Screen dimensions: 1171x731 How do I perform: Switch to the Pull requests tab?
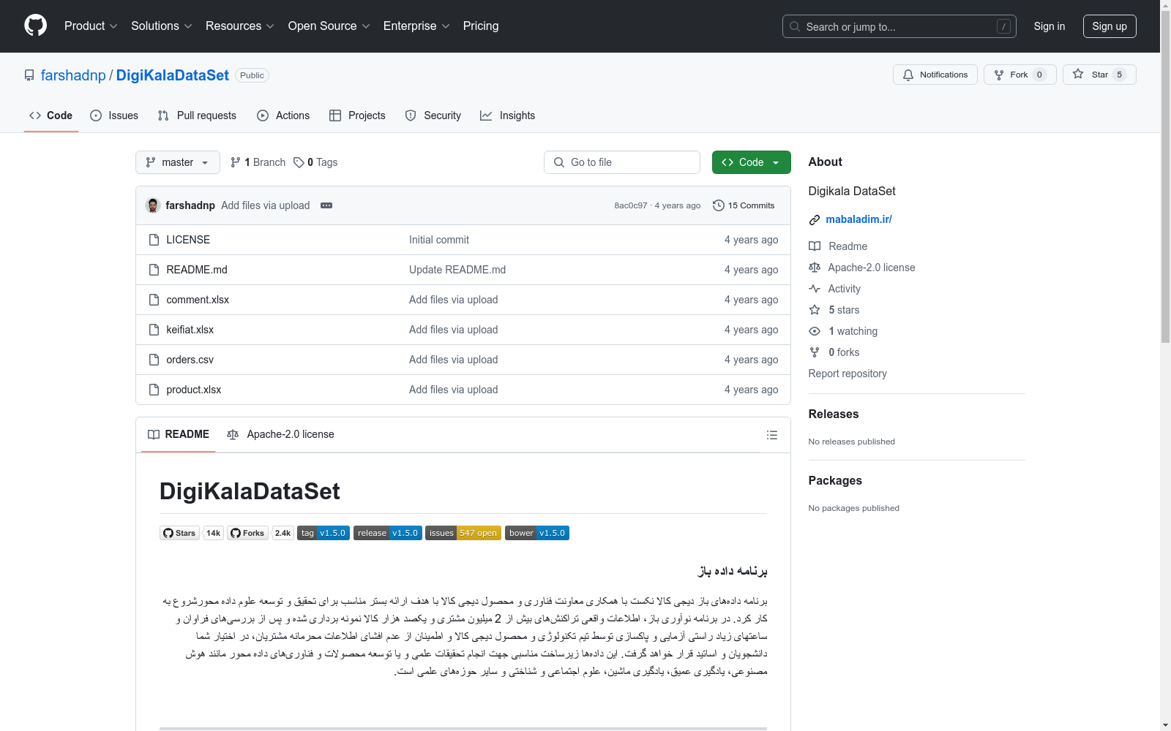pos(197,115)
